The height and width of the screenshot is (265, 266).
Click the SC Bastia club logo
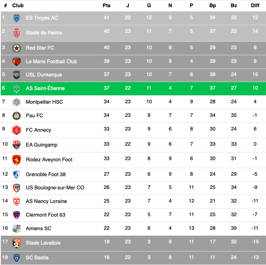(x=16, y=257)
